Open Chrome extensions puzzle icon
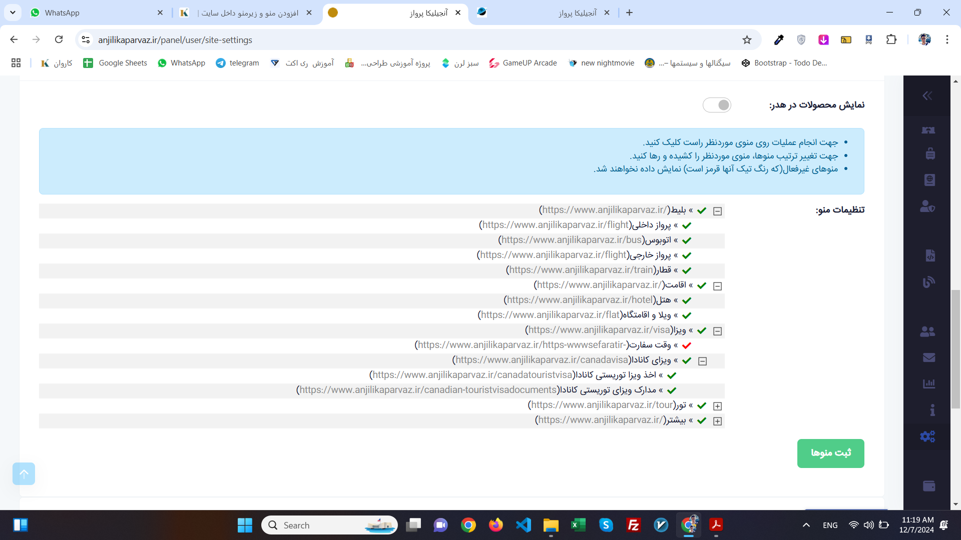 coord(891,39)
